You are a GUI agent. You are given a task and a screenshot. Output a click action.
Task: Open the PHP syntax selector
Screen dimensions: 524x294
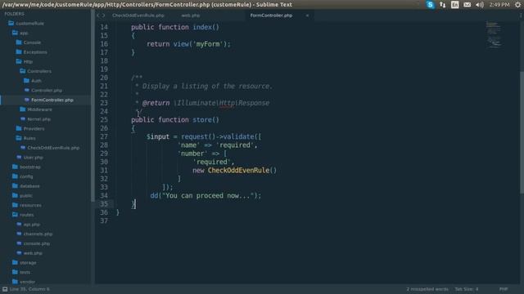504,289
